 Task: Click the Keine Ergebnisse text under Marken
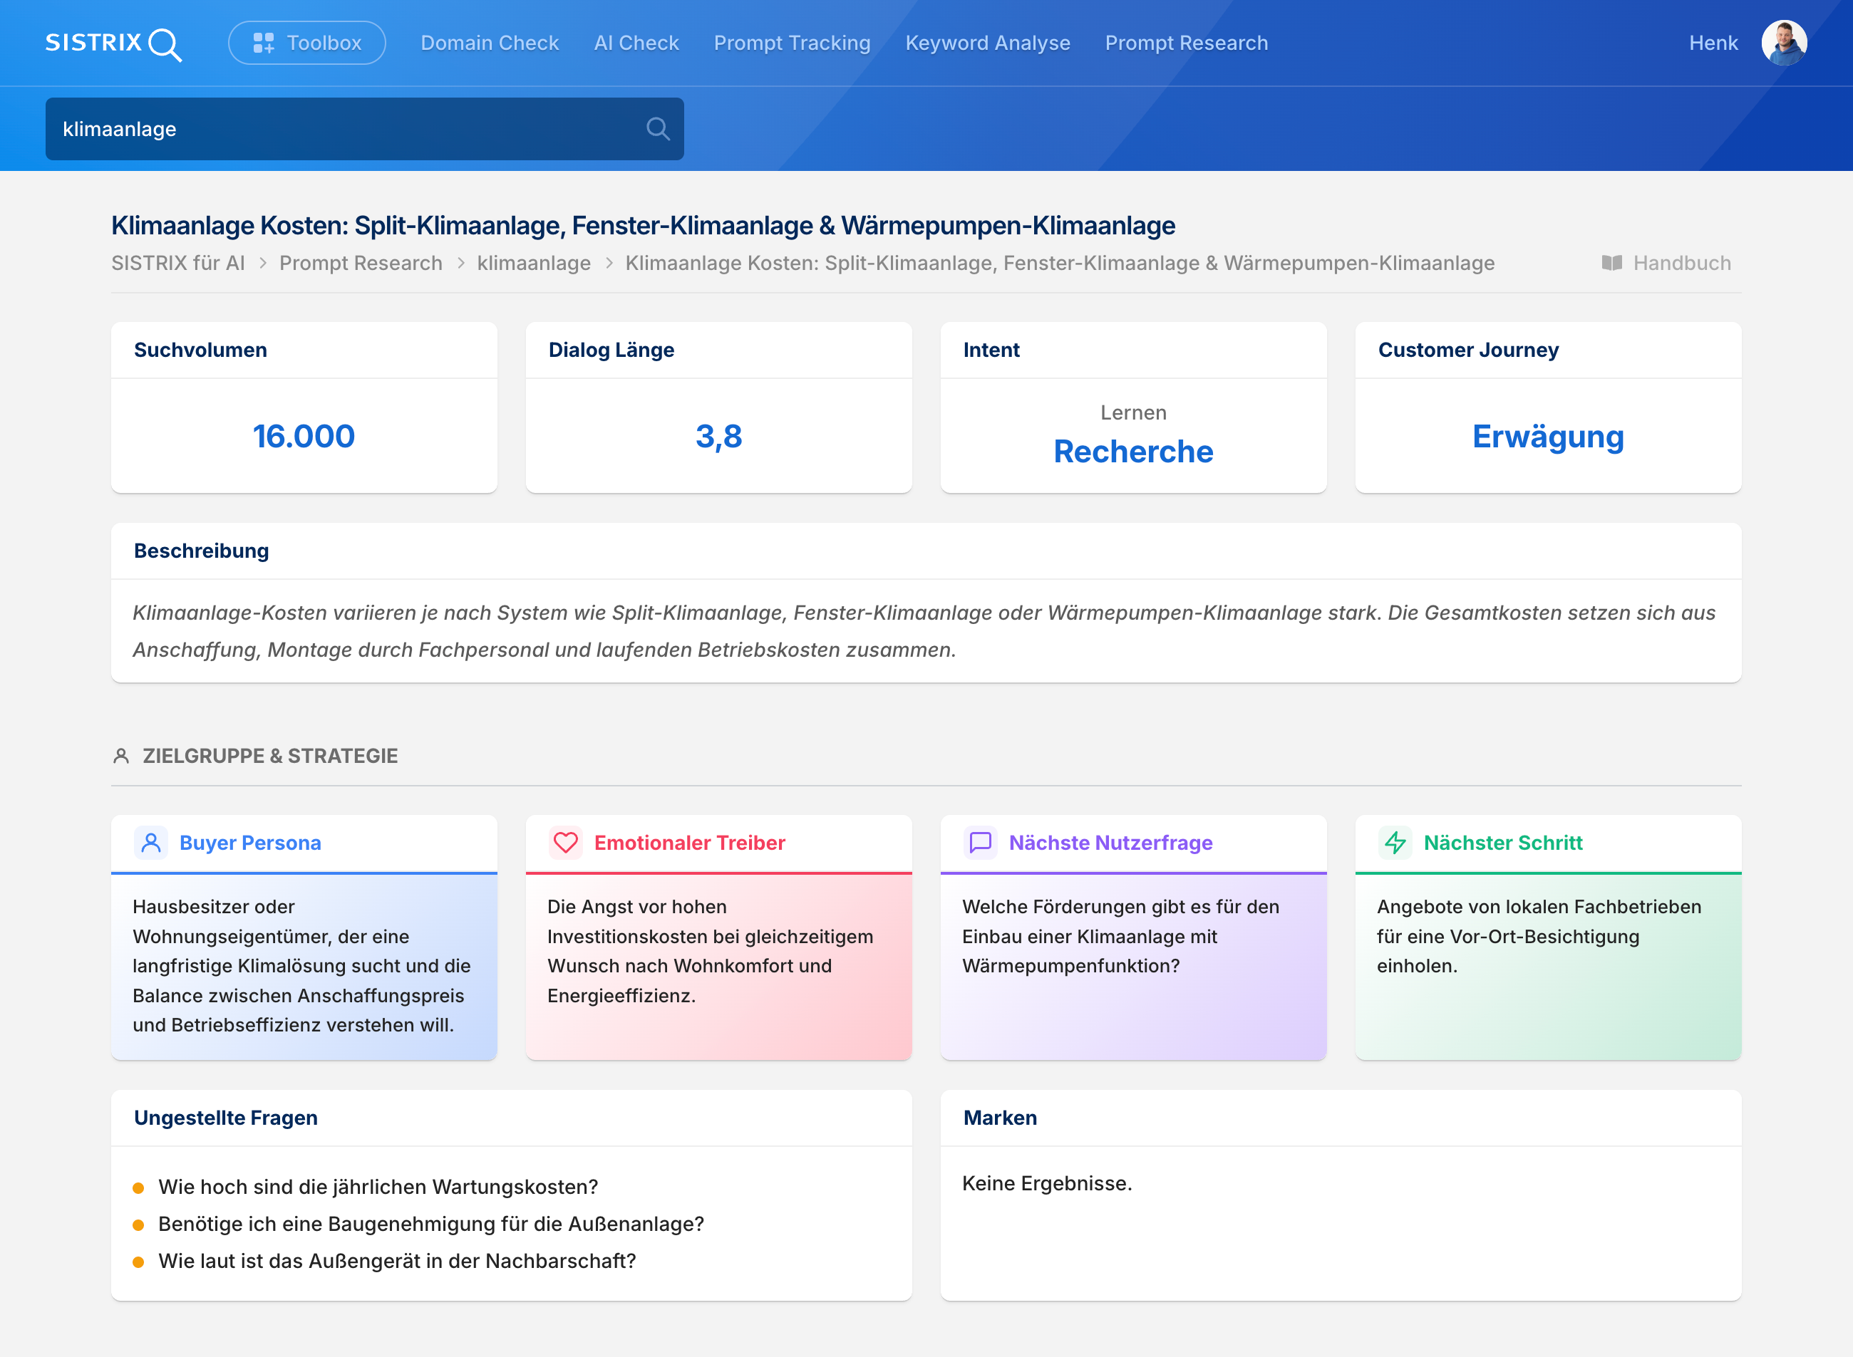click(x=1047, y=1184)
